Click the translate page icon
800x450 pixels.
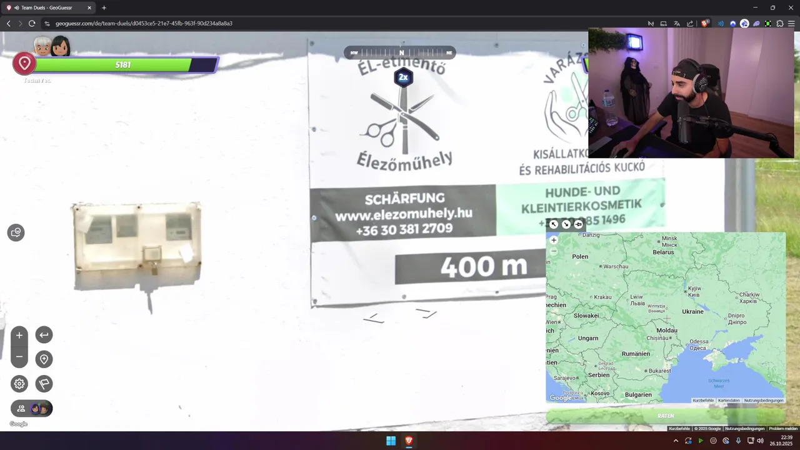tap(677, 24)
